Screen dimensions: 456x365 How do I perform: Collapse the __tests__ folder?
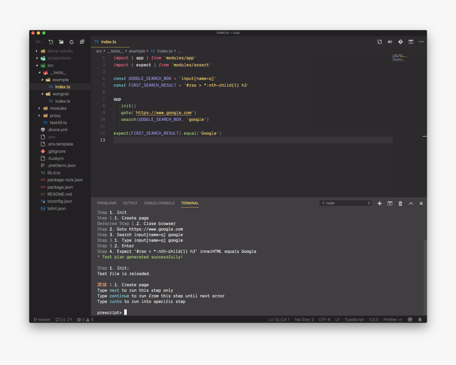[x=58, y=73]
